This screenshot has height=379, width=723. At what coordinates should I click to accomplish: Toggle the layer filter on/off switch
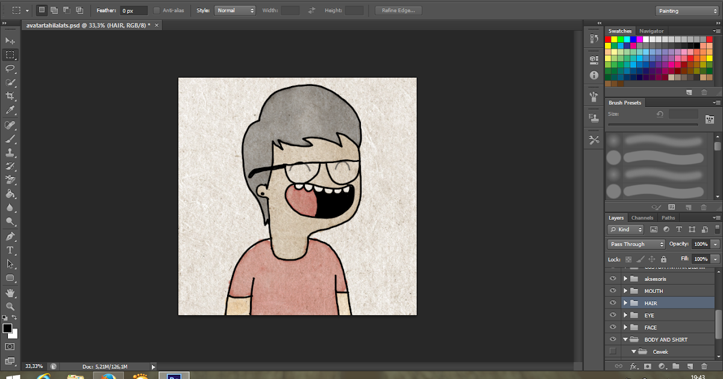coord(717,229)
